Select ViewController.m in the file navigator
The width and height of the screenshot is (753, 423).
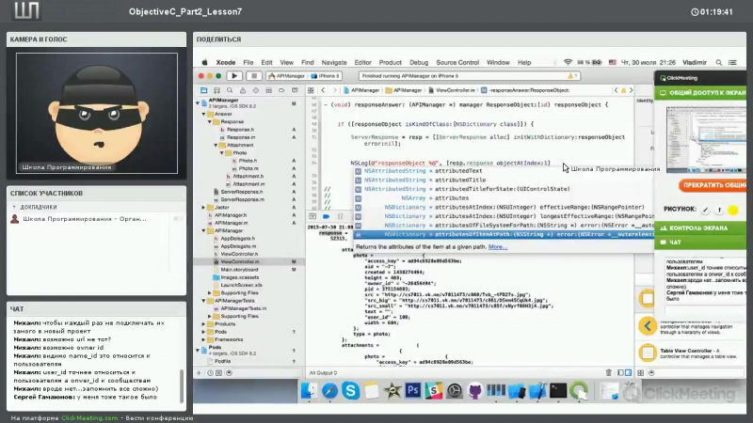tap(238, 261)
